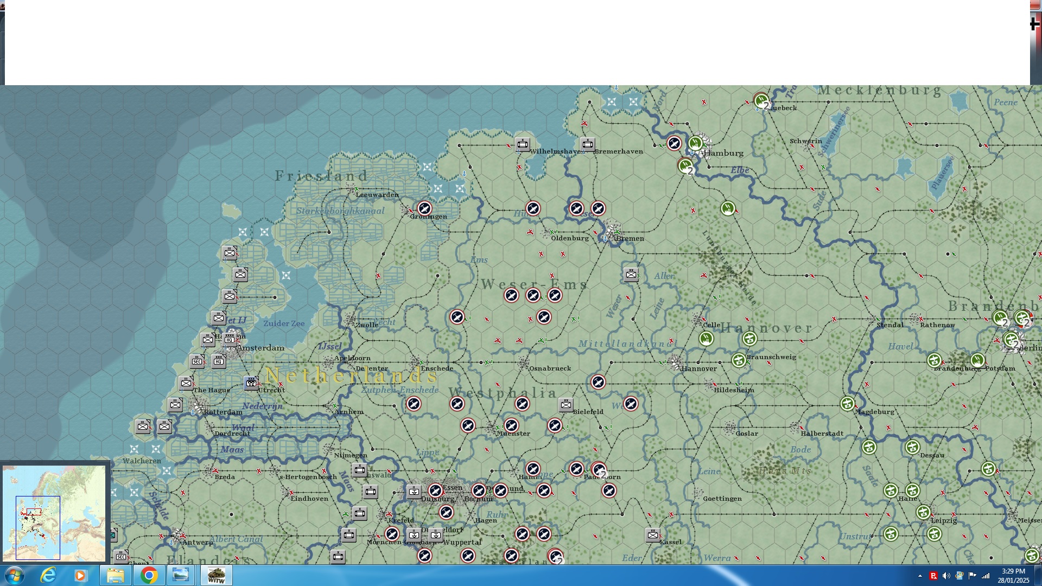This screenshot has height=586, width=1042.
Task: Open WITW game from taskbar
Action: tap(217, 575)
